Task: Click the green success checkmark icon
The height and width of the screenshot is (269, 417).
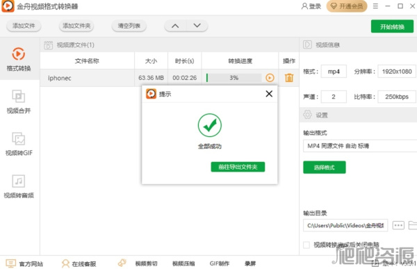Action: (x=210, y=125)
